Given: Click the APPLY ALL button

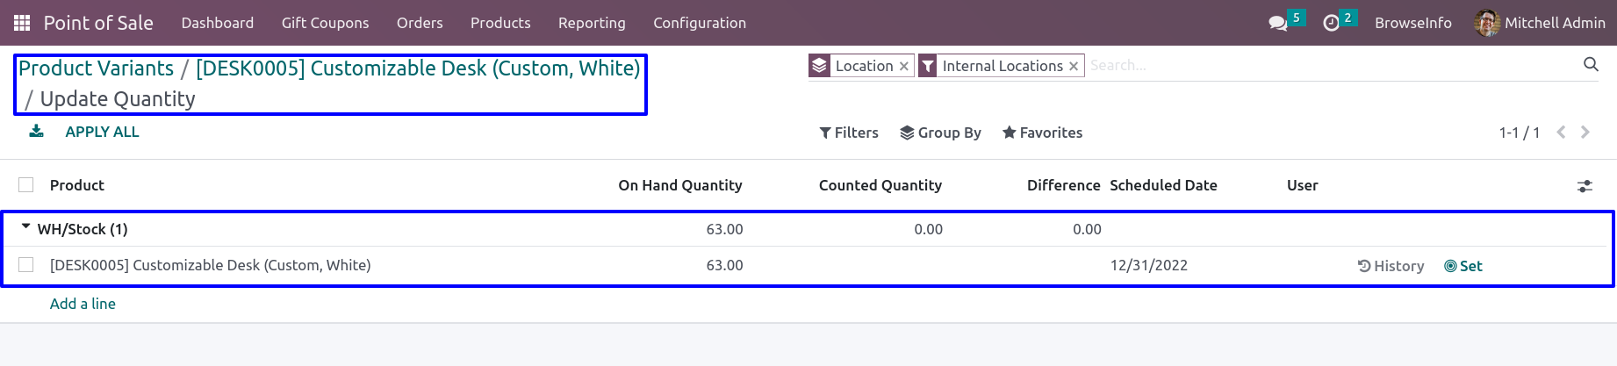Looking at the screenshot, I should coord(102,132).
